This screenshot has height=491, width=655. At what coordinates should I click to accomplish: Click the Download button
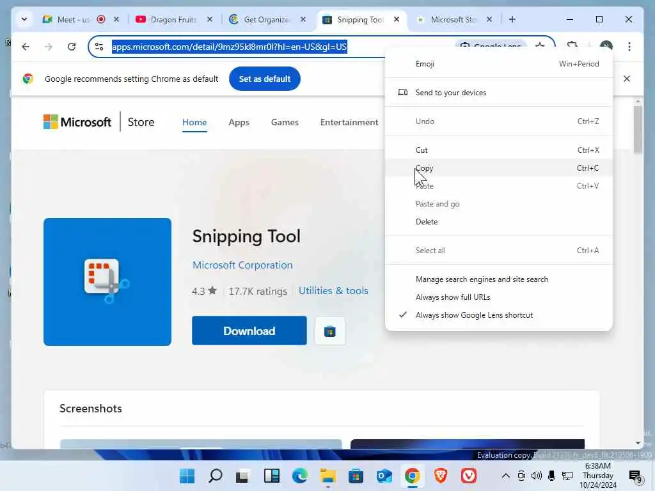(249, 331)
